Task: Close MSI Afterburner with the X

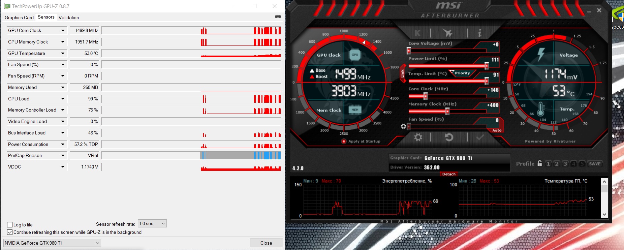Action: pyautogui.click(x=599, y=10)
